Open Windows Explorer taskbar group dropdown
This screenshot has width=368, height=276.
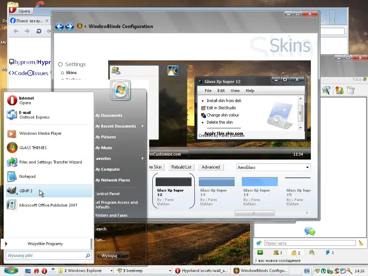[111, 271]
